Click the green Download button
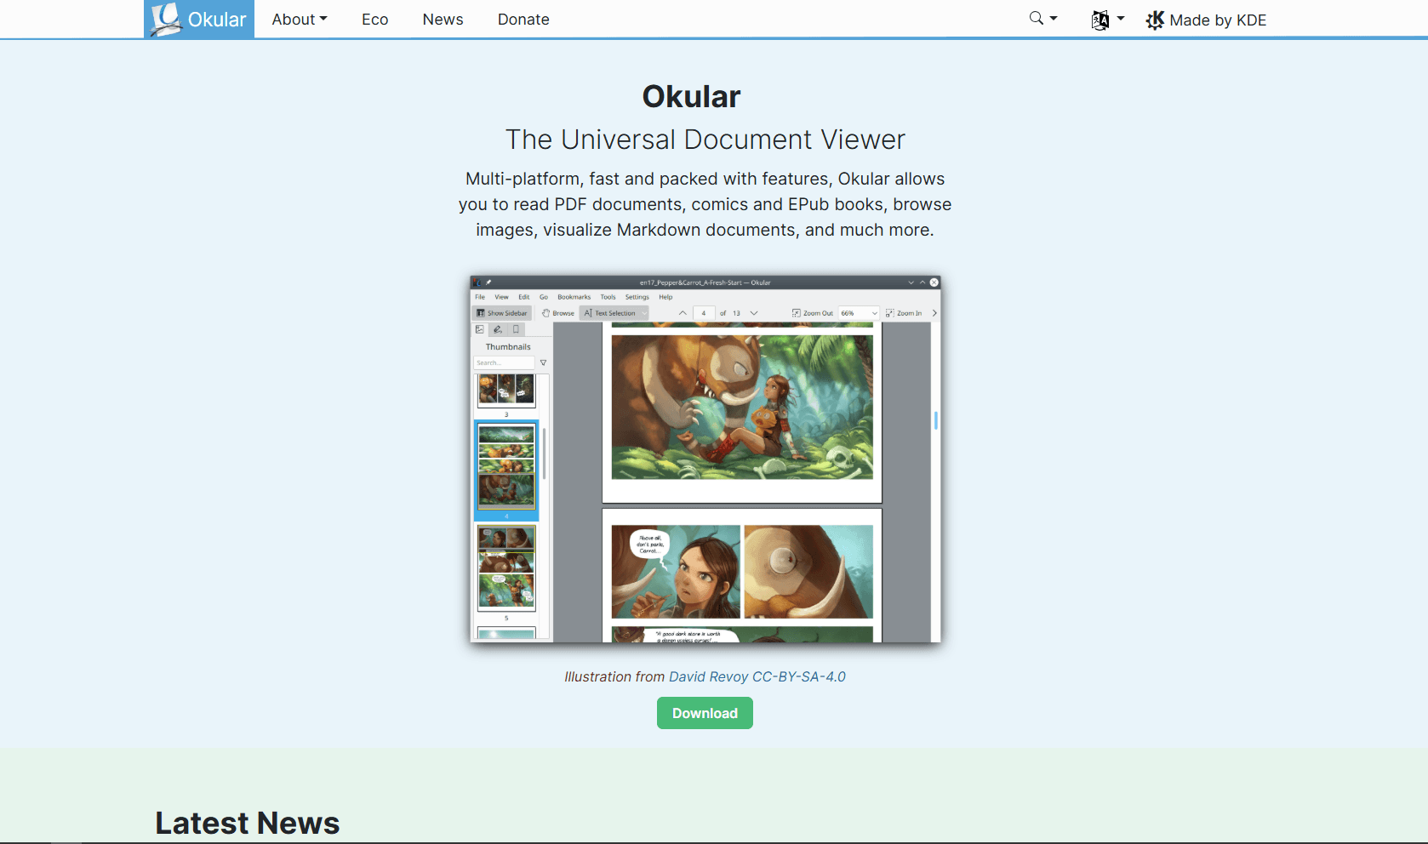 tap(705, 713)
